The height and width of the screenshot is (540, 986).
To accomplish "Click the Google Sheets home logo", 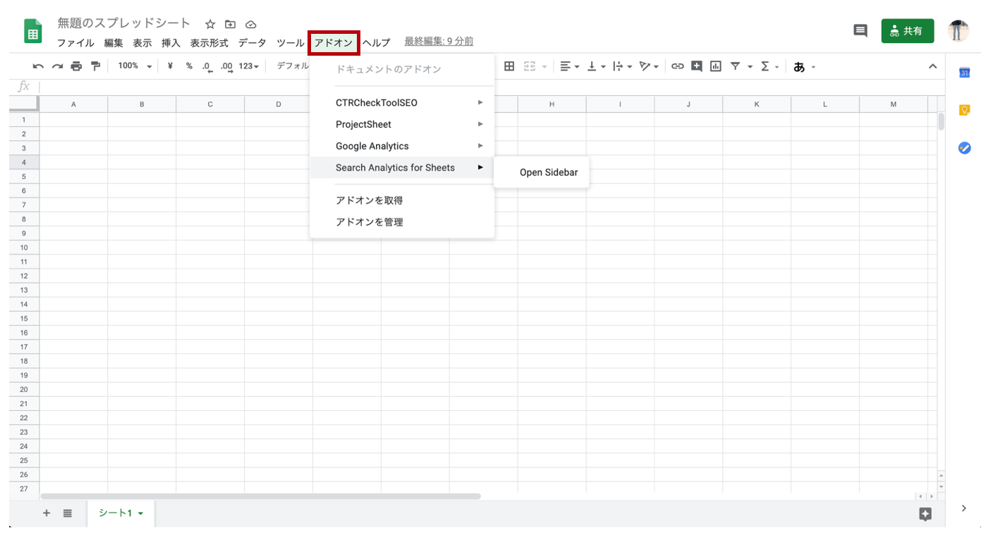I will click(x=33, y=32).
